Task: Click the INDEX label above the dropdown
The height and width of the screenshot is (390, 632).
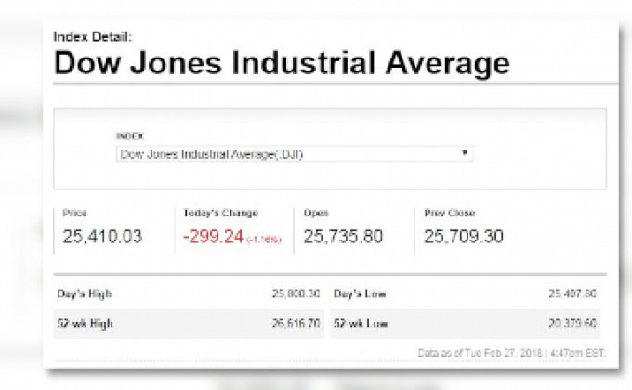Action: [x=129, y=136]
